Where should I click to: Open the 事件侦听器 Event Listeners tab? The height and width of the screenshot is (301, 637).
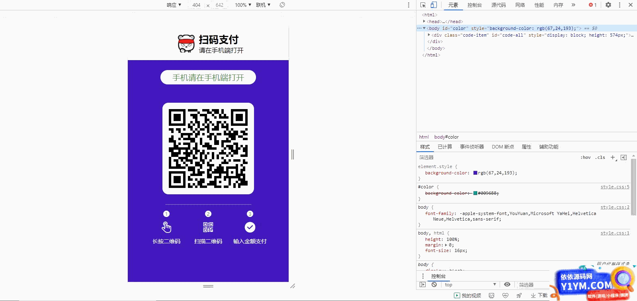pyautogui.click(x=472, y=147)
